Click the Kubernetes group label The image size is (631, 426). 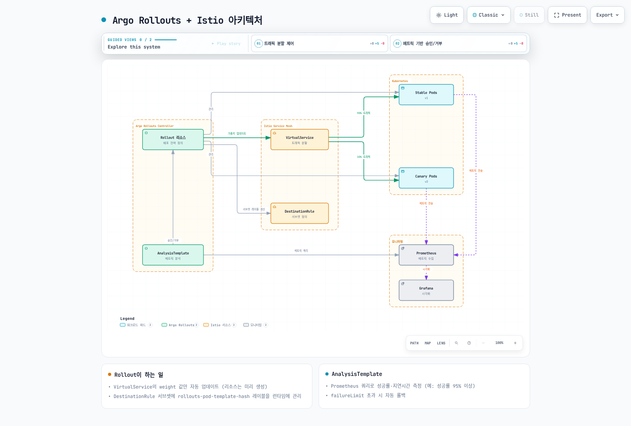400,81
